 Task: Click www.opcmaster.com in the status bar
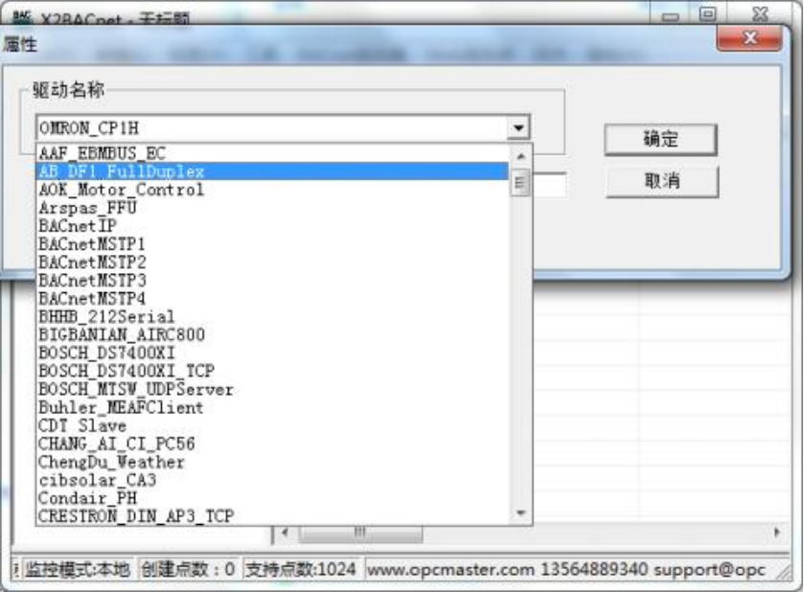450,569
